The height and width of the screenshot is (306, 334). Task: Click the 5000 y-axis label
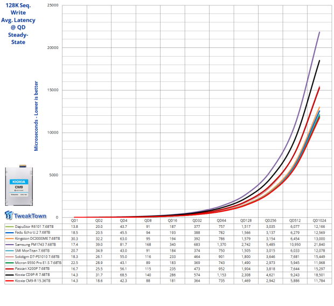pos(53,175)
